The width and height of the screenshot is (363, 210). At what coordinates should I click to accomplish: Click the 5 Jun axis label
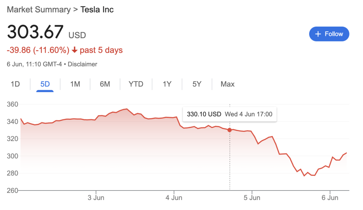tap(252, 198)
